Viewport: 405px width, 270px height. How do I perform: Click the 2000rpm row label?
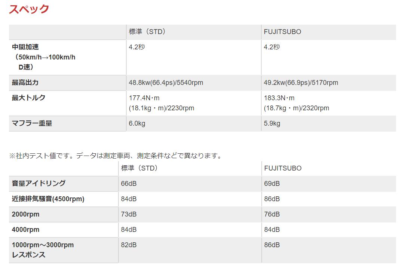point(25,214)
